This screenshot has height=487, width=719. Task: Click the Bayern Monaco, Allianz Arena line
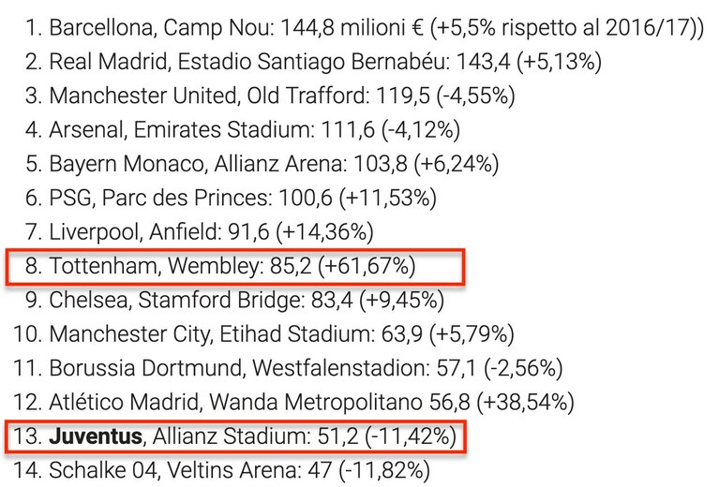[x=262, y=164]
